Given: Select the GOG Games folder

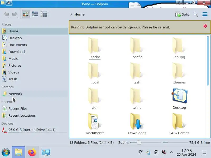Looking at the screenshot, I should point(179,122).
